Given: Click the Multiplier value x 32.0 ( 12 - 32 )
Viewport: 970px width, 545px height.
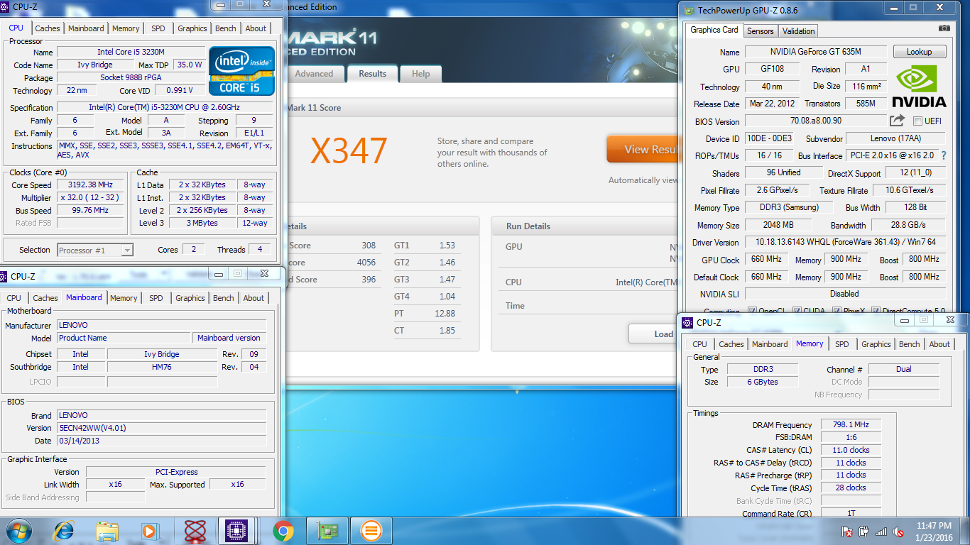Looking at the screenshot, I should [90, 197].
